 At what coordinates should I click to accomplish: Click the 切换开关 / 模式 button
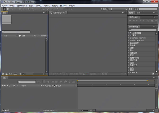48,110
